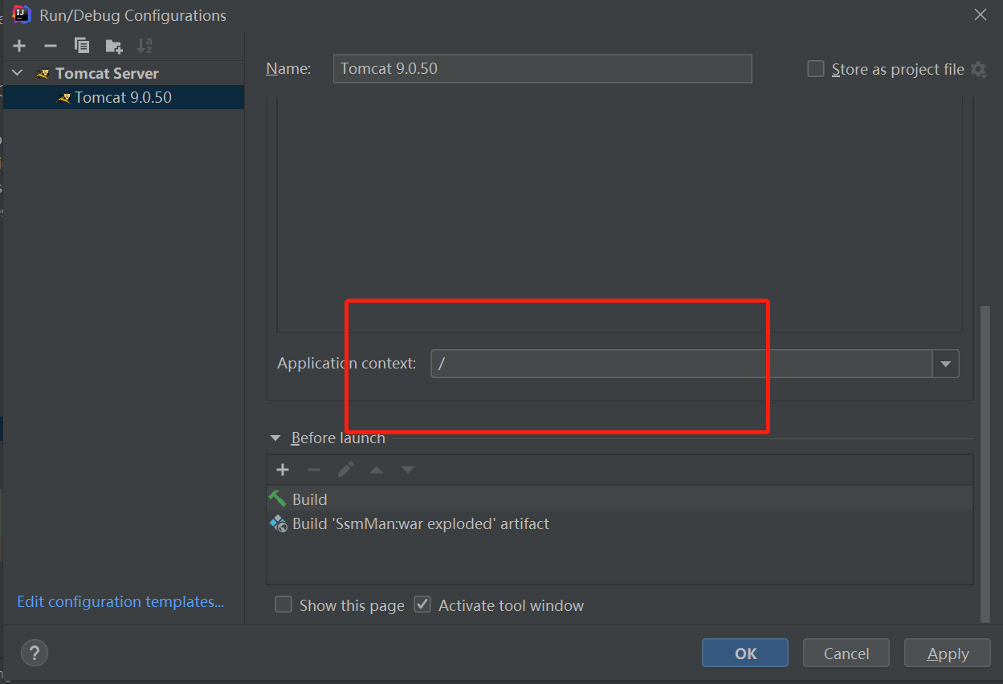Screen dimensions: 1003x684
Task: Open Edit configuration templates link
Action: [x=120, y=601]
